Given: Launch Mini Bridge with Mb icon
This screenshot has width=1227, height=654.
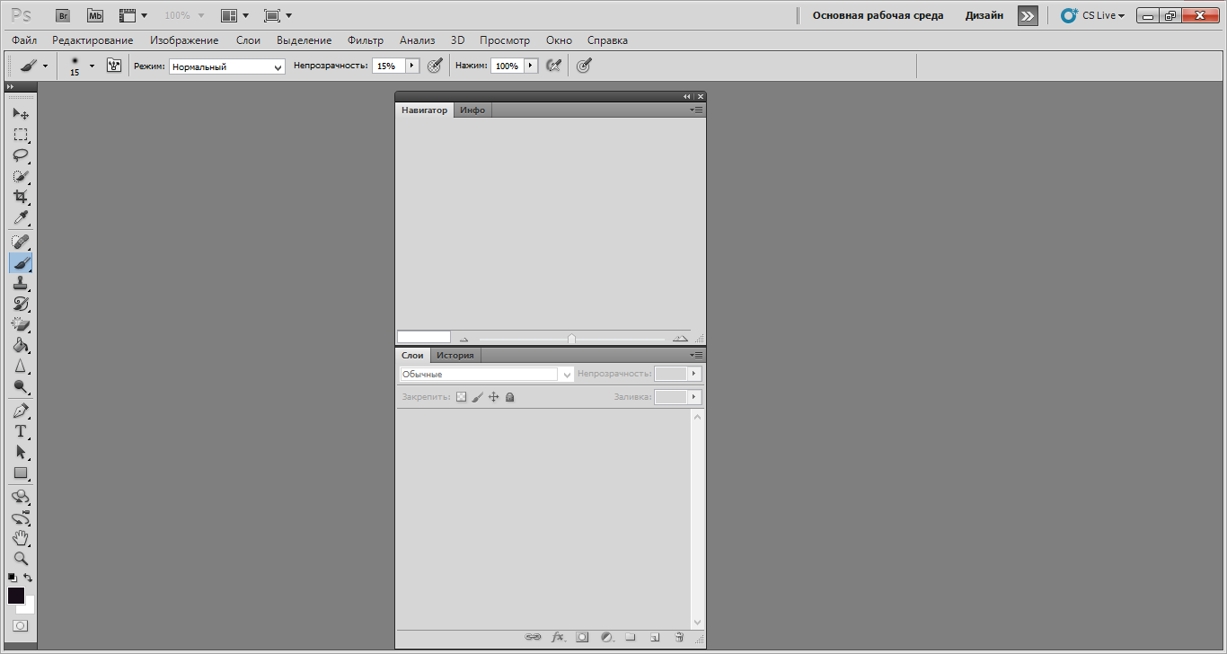Looking at the screenshot, I should (x=95, y=15).
